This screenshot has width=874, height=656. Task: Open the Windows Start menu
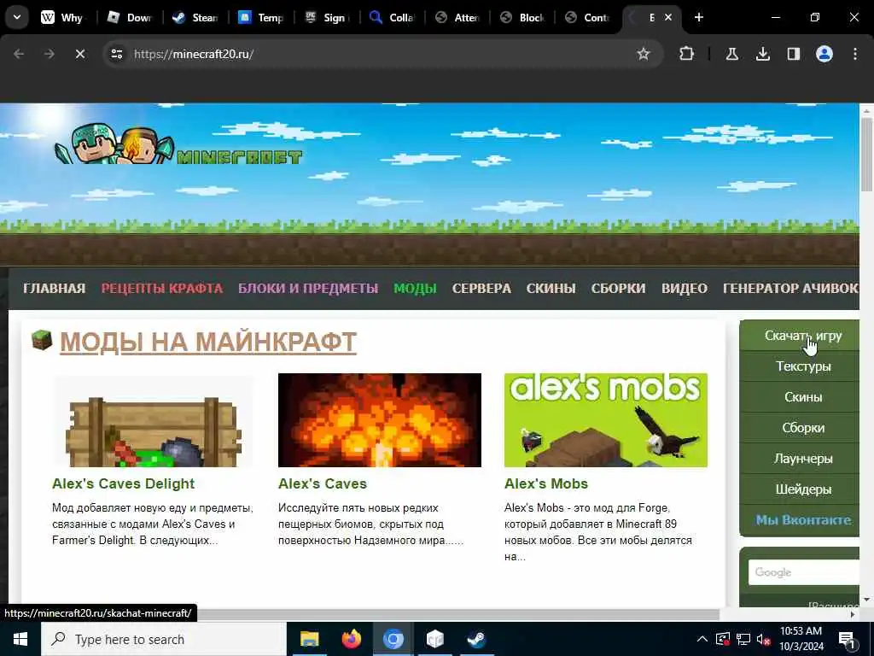pyautogui.click(x=20, y=639)
